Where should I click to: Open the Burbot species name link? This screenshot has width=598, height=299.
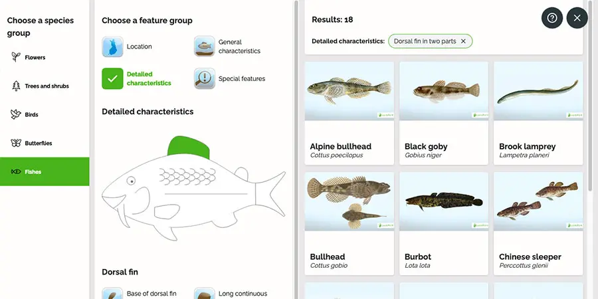(418, 256)
